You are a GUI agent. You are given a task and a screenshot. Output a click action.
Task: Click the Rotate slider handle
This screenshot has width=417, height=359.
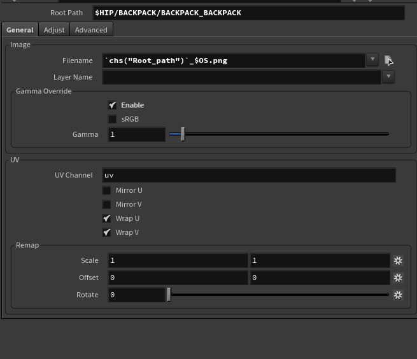click(x=169, y=295)
